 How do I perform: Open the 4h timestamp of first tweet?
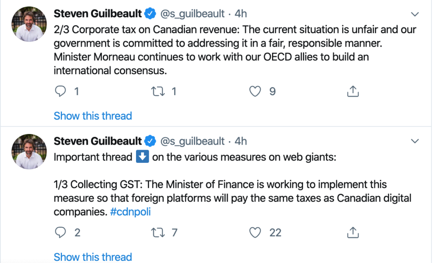(241, 14)
